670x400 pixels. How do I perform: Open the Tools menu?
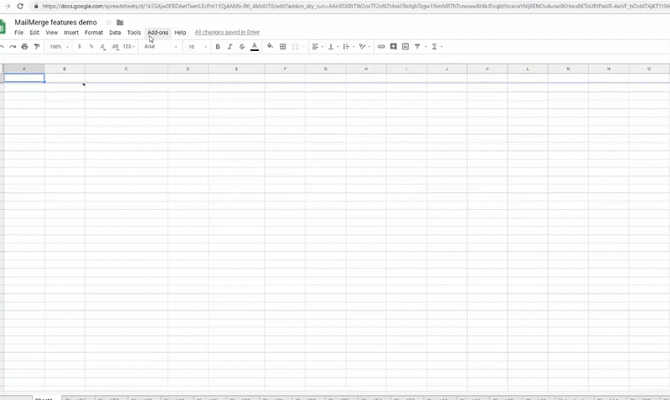click(x=134, y=33)
